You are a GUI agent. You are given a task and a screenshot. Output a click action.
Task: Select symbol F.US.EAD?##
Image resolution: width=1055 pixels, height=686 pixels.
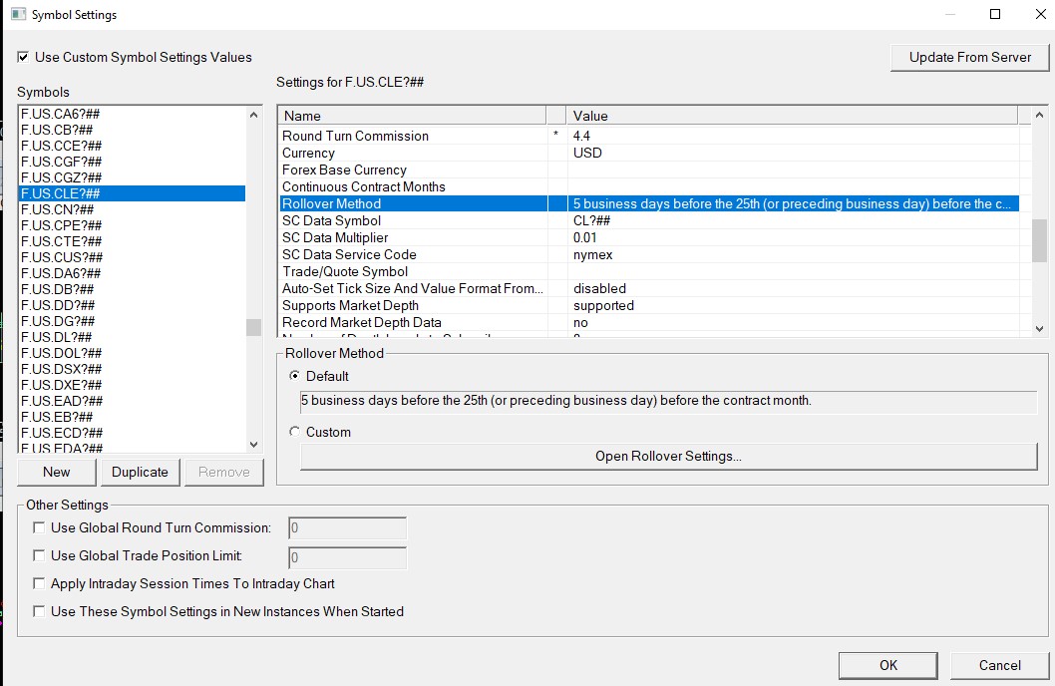pos(132,402)
